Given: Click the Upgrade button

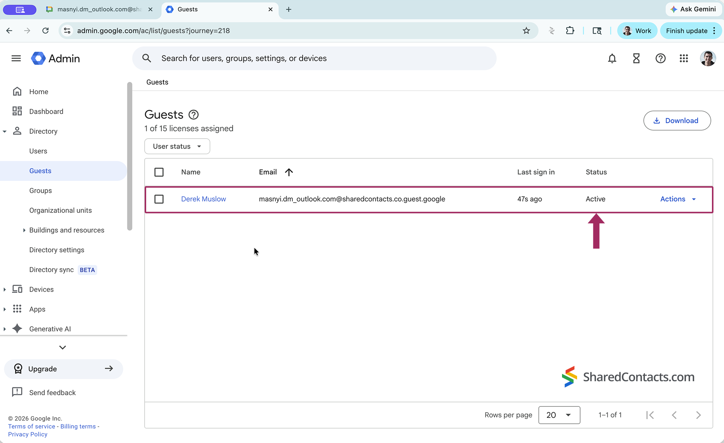Looking at the screenshot, I should 63,369.
